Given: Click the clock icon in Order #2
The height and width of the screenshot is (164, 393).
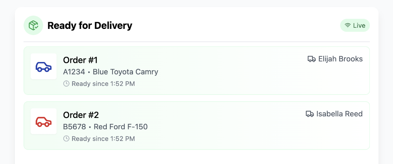Looking at the screenshot, I should 66,139.
